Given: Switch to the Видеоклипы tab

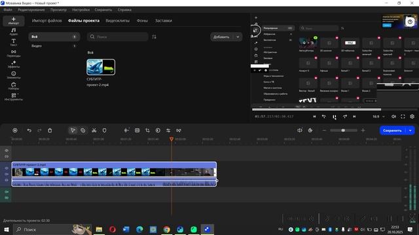Looking at the screenshot, I should click(x=118, y=20).
